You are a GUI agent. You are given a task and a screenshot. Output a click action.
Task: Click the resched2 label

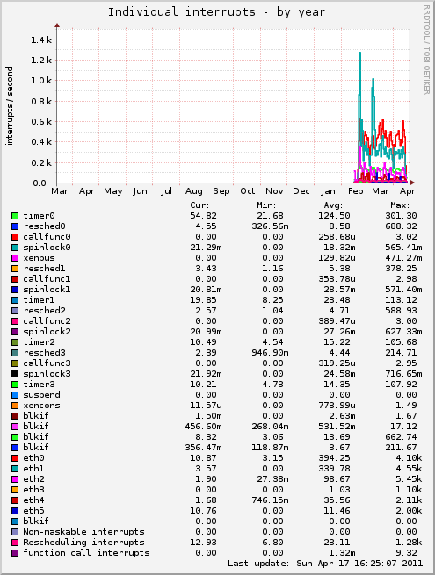pyautogui.click(x=45, y=311)
